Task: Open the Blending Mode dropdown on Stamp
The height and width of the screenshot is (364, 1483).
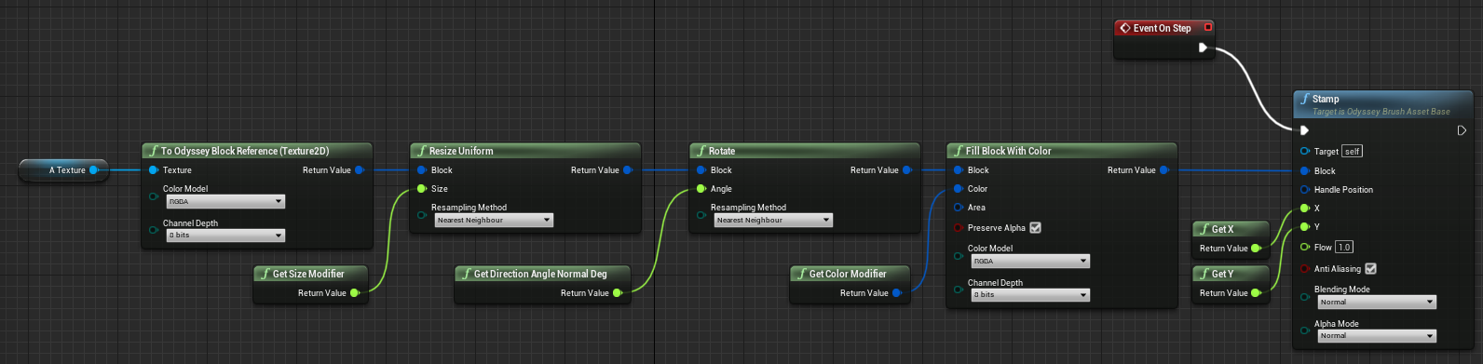Action: (1377, 303)
